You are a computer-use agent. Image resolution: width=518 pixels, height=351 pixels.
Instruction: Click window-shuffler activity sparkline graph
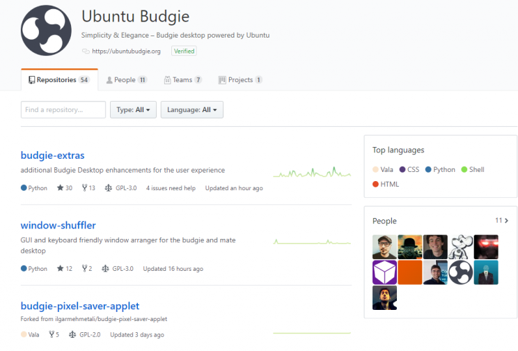click(x=312, y=242)
